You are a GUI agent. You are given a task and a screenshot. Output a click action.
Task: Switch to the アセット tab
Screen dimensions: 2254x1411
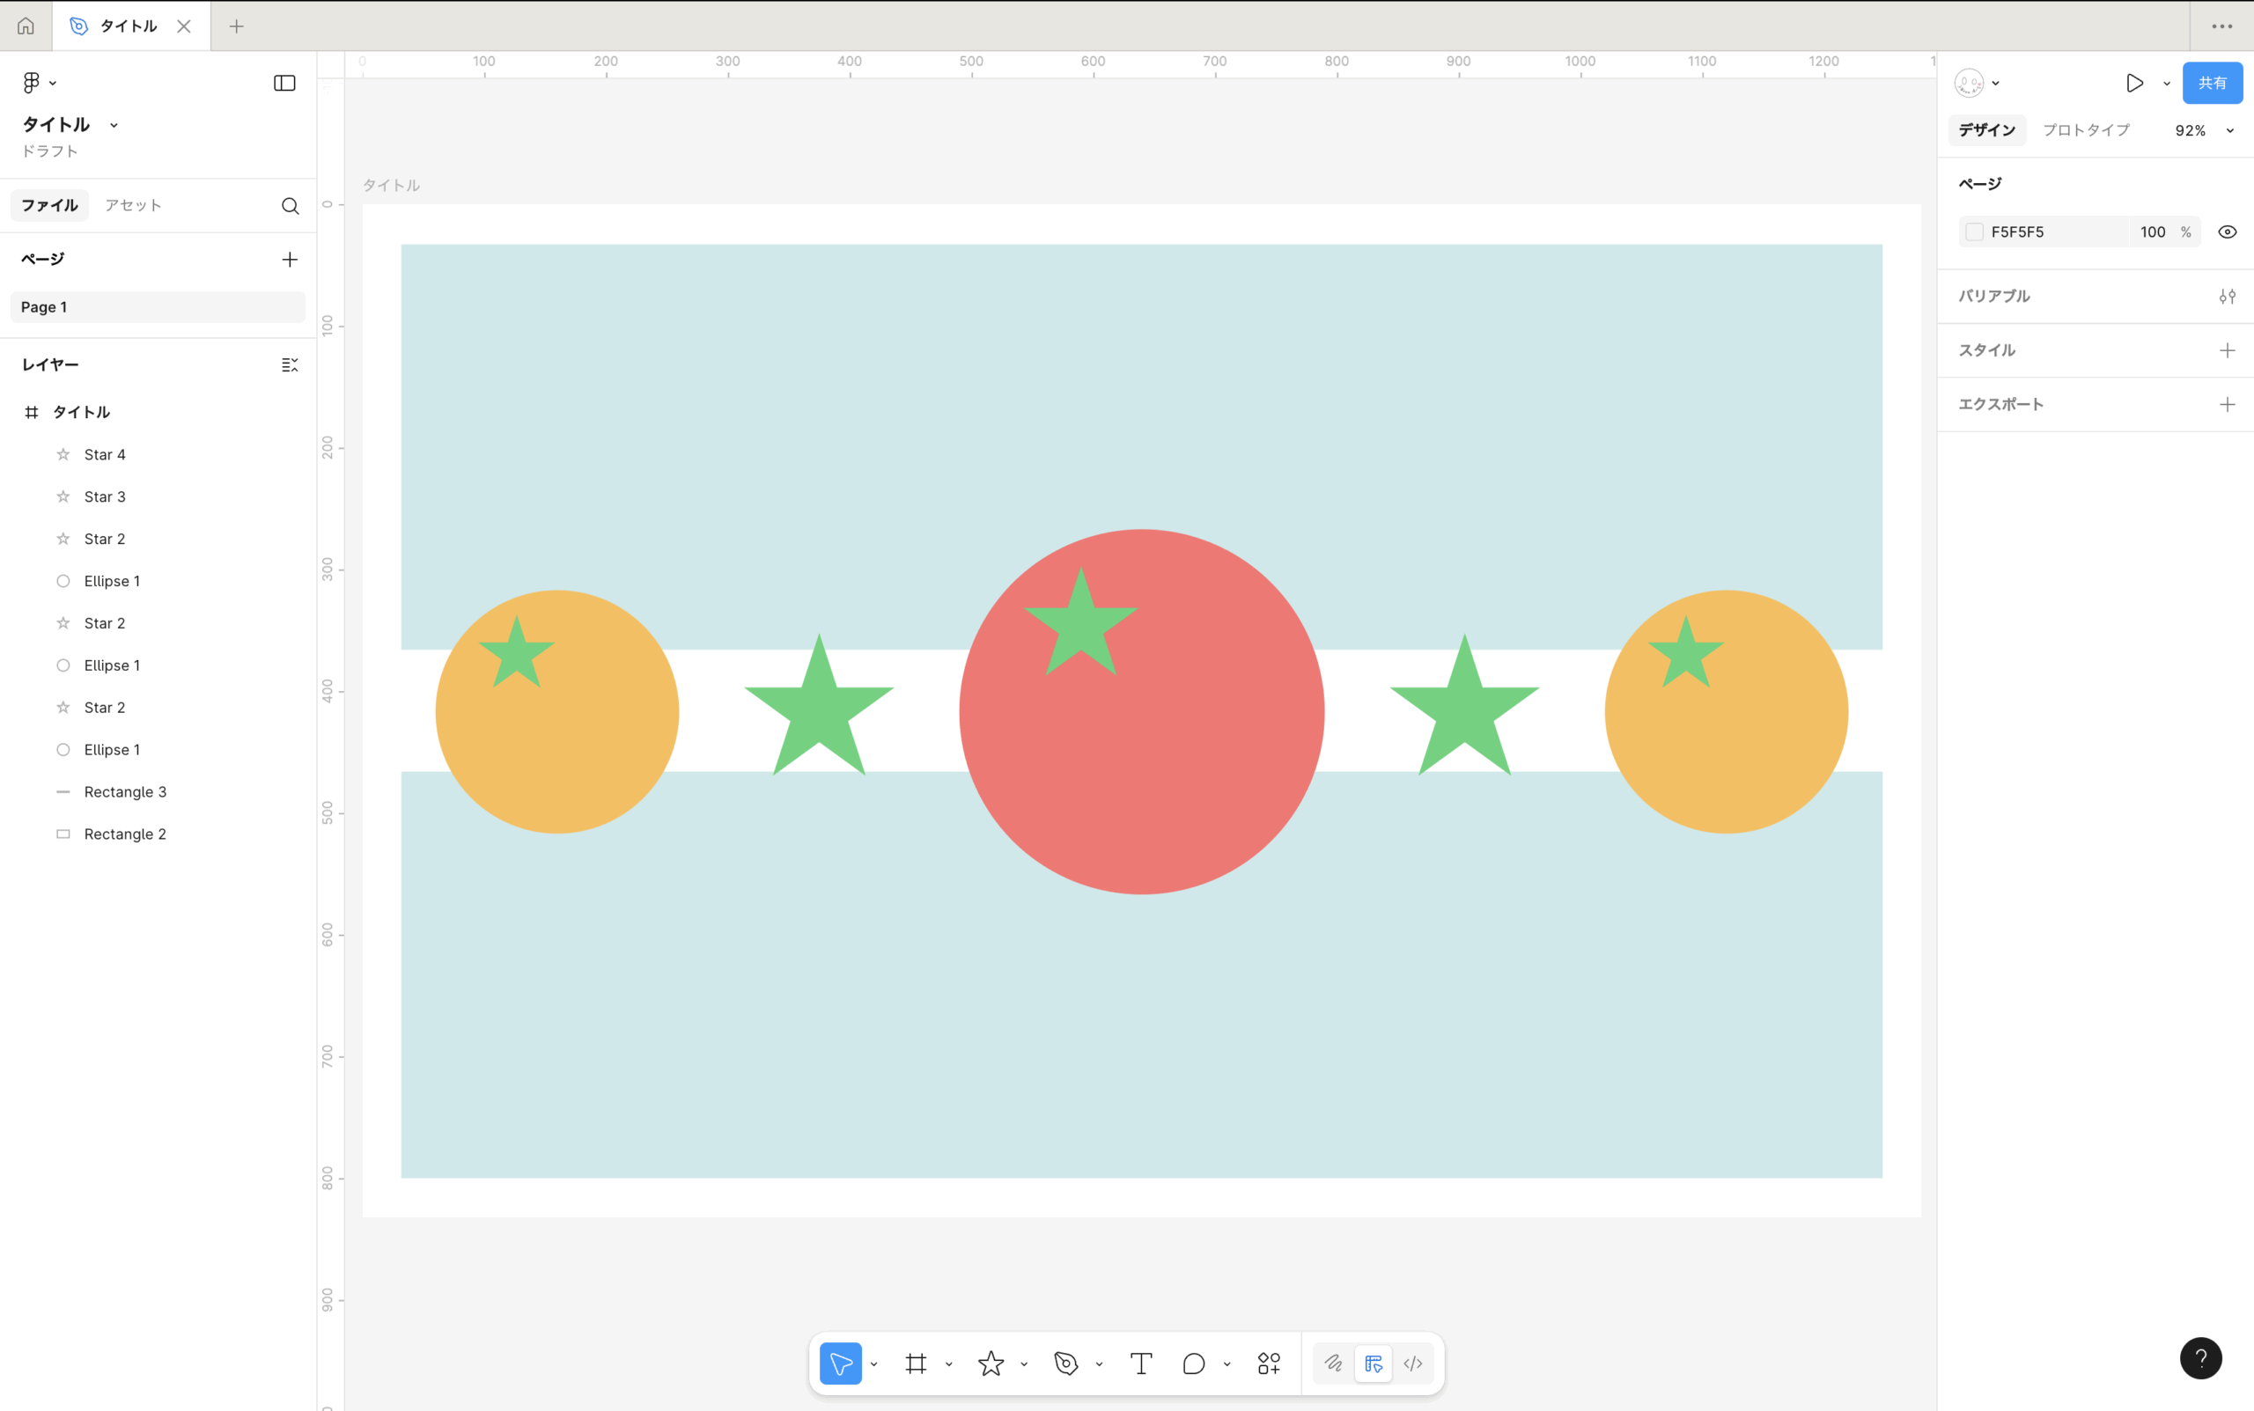(x=133, y=205)
